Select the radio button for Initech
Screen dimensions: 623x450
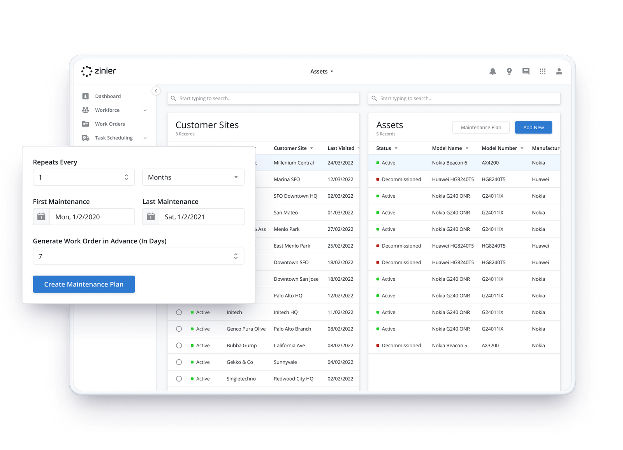[x=179, y=312]
